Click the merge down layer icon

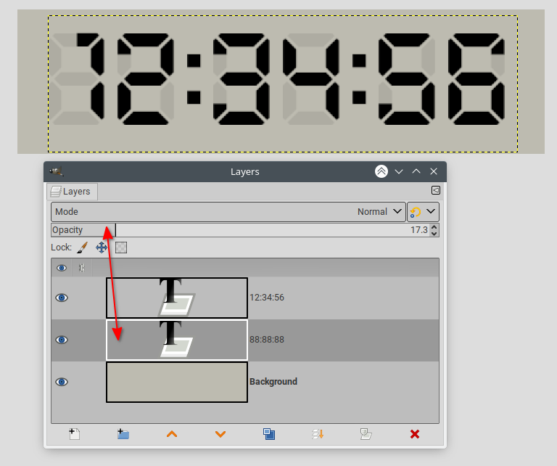click(318, 434)
